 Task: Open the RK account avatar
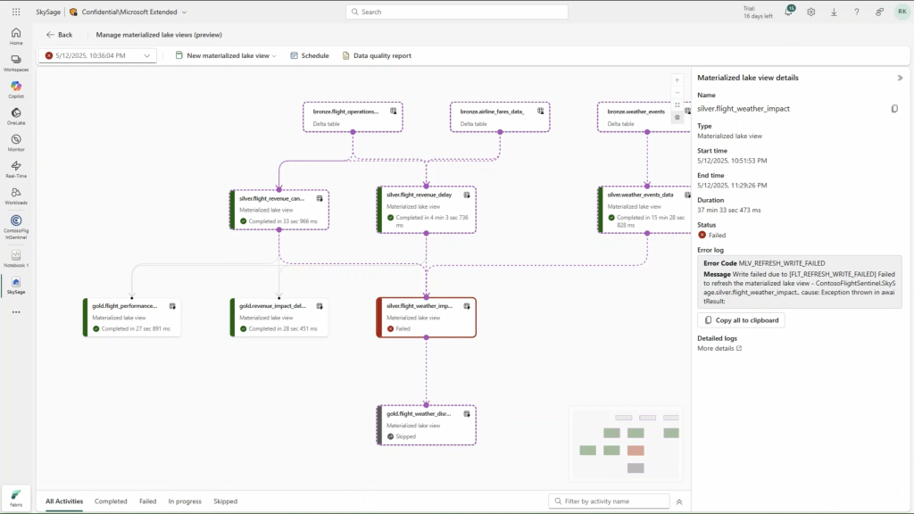902,12
